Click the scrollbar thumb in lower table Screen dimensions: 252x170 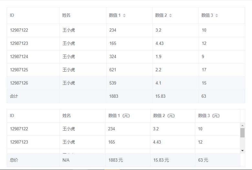coord(242,133)
